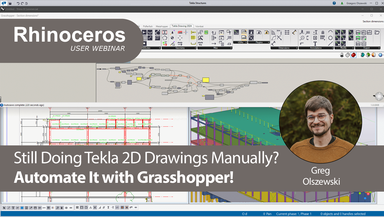Click the TS component in Misc panel
Image resolution: width=384 pixels, height=217 pixels.
point(206,32)
